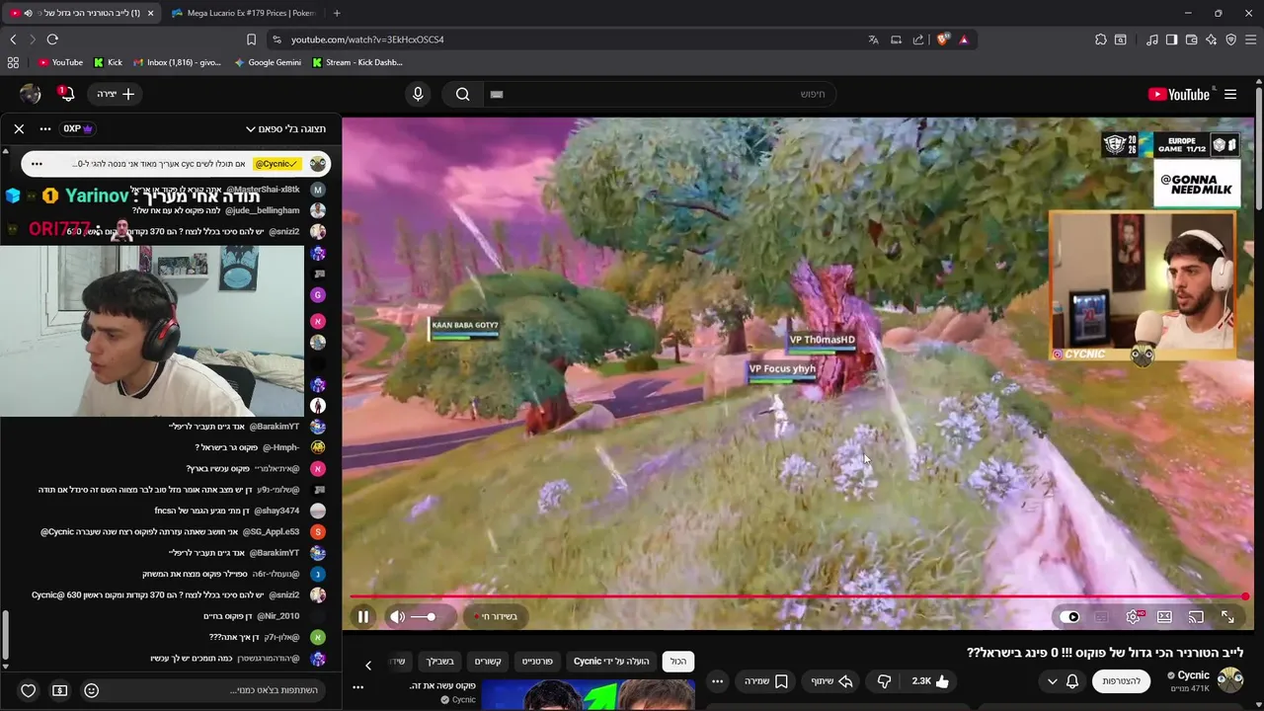Go back to the previous page
The width and height of the screenshot is (1264, 711).
pyautogui.click(x=13, y=39)
